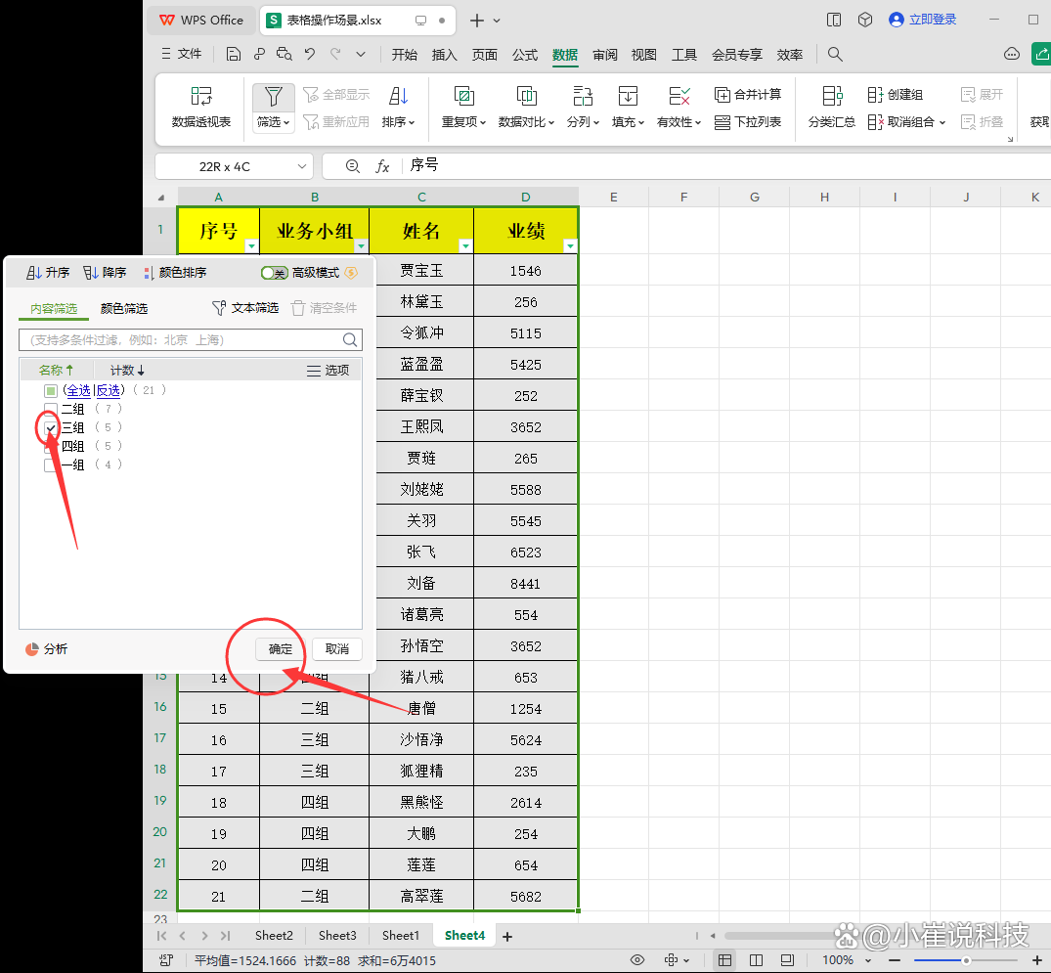Click Consolidate (合并计算)
Viewport: 1051px width, 973px height.
click(748, 95)
